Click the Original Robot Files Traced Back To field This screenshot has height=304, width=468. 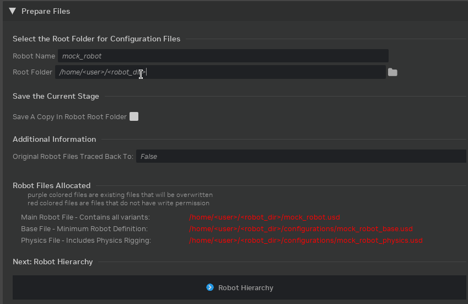[301, 157]
